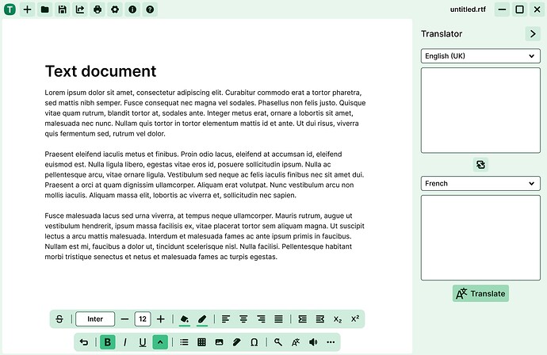Click the font size field showing 12
Image resolution: width=547 pixels, height=355 pixels.
[x=143, y=319]
